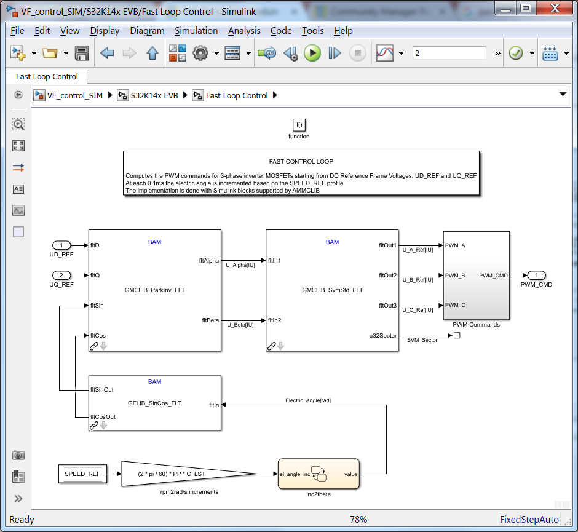Click VF_control_SIM in the breadcrumb path
The image size is (578, 532).
point(75,95)
